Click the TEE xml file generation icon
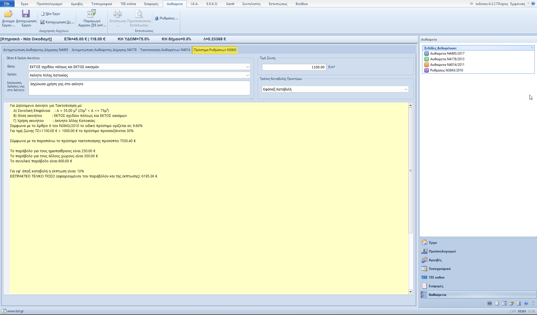 [92, 14]
